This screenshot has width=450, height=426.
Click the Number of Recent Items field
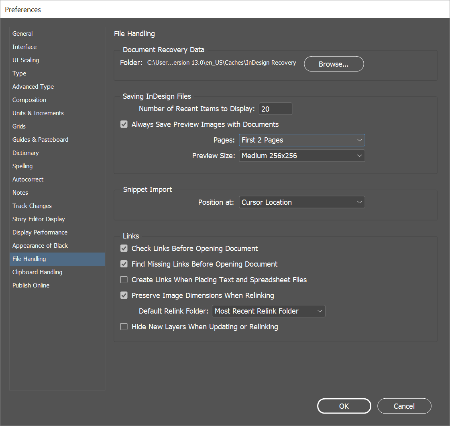[275, 109]
